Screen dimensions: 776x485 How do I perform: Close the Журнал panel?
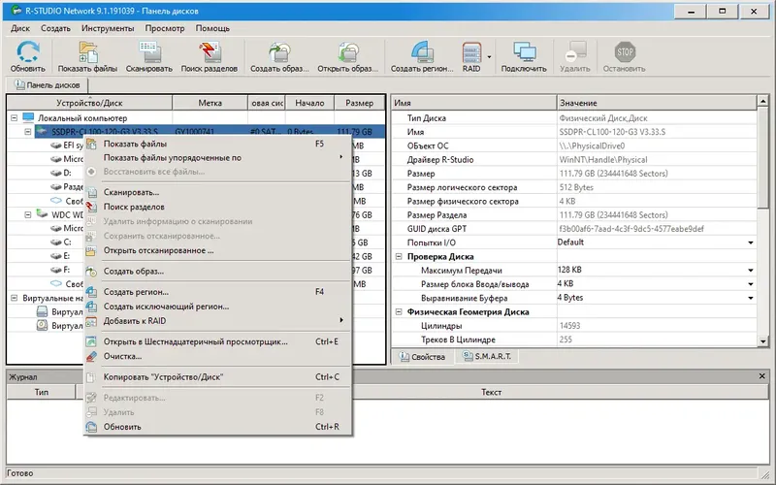pos(762,376)
